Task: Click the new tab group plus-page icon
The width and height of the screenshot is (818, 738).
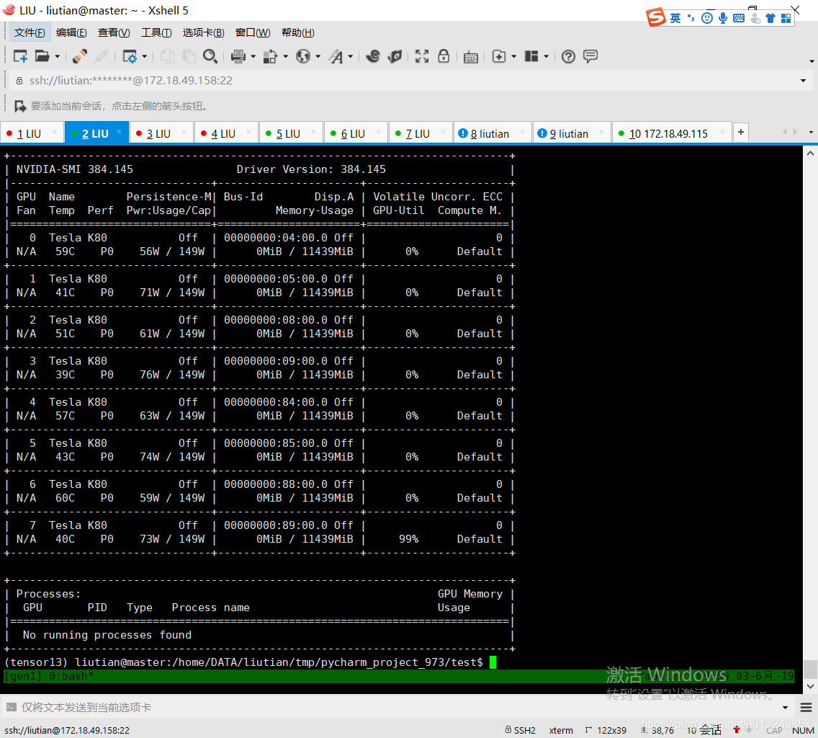Action: (499, 56)
